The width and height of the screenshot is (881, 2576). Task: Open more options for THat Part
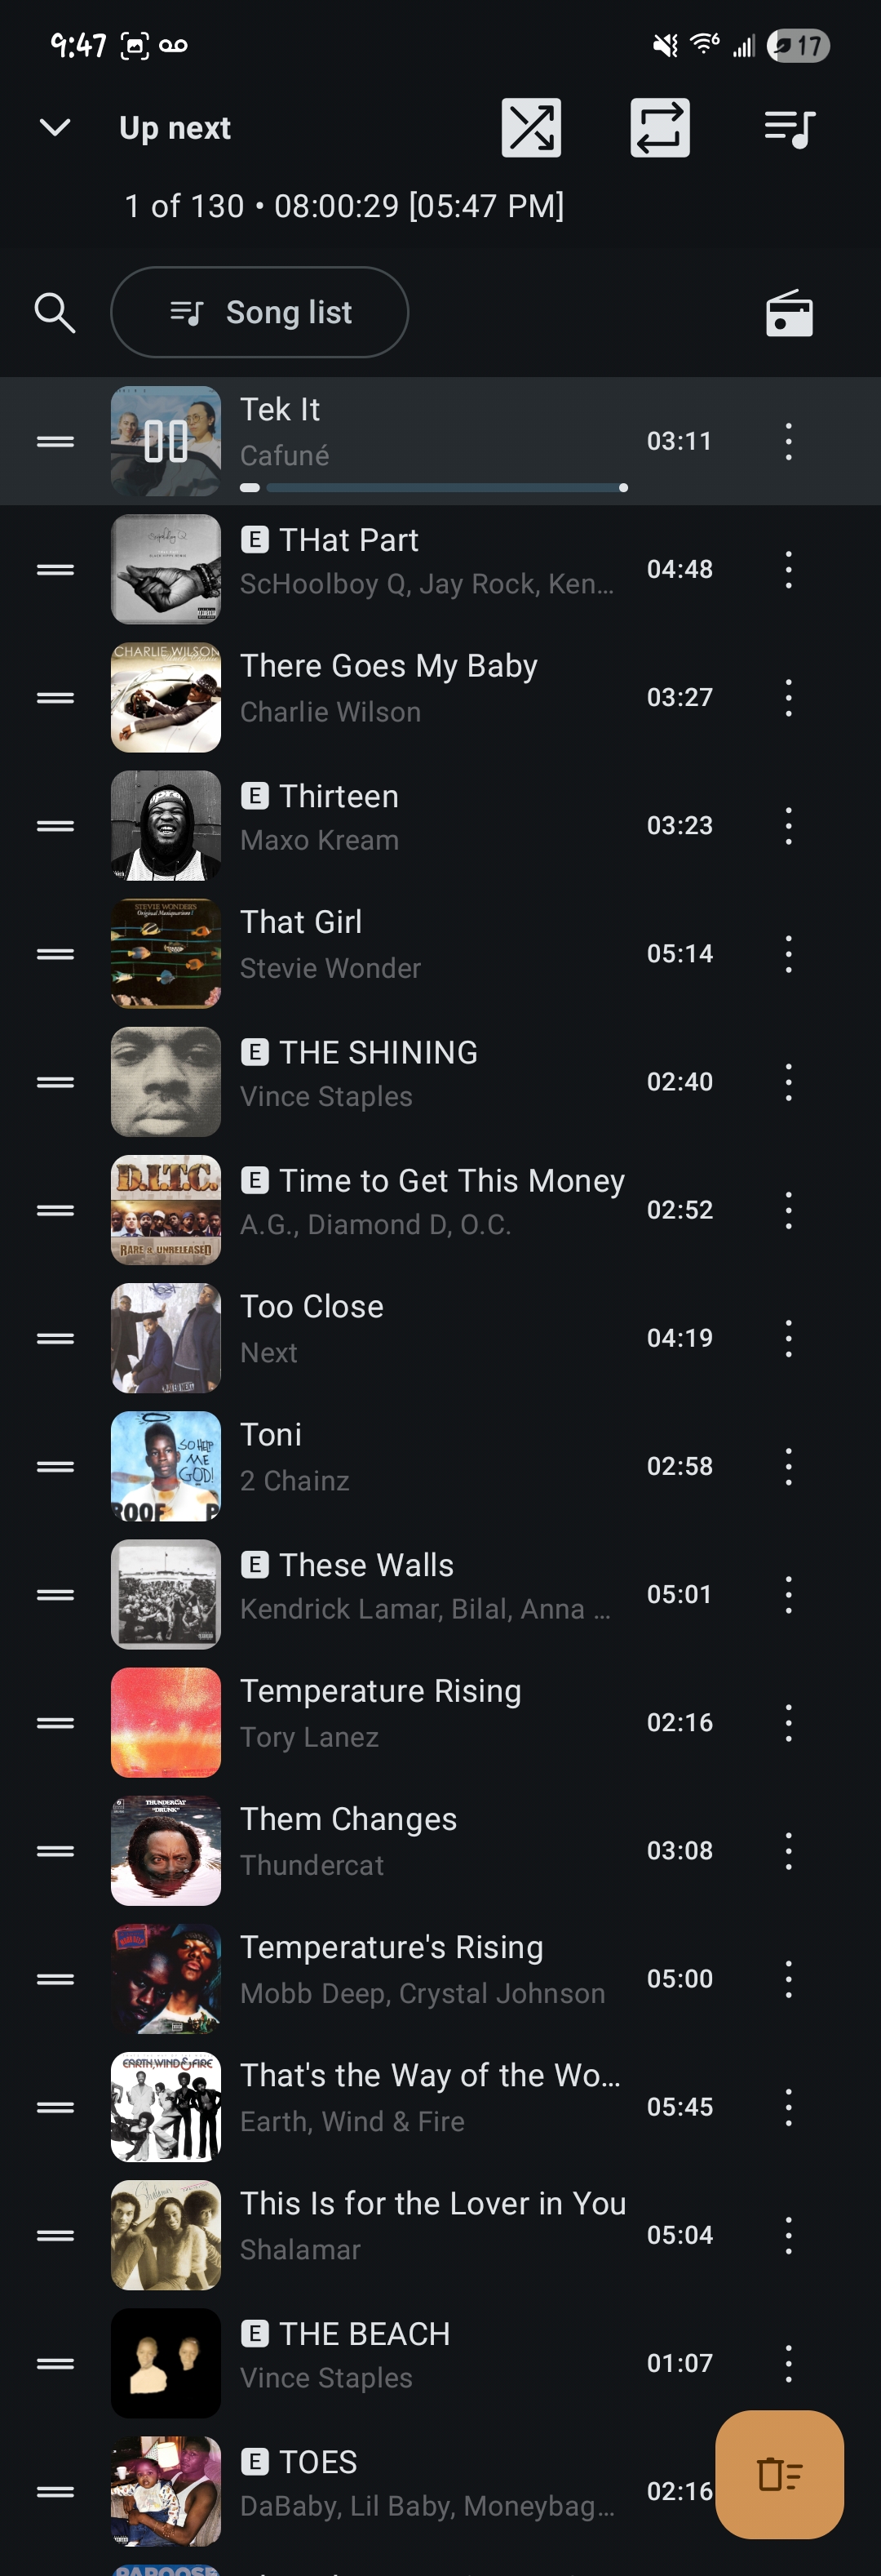coord(788,569)
